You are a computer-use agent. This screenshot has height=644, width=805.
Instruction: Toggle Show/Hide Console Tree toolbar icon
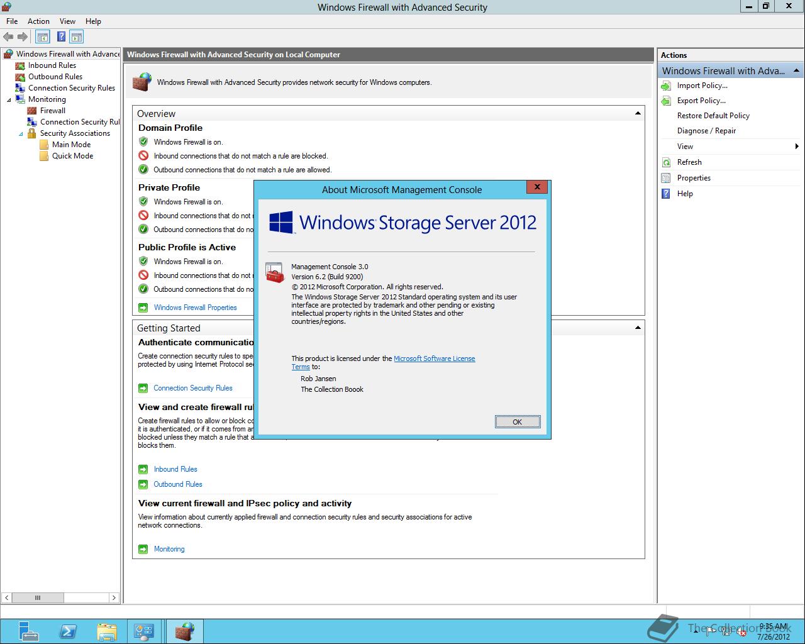click(42, 37)
